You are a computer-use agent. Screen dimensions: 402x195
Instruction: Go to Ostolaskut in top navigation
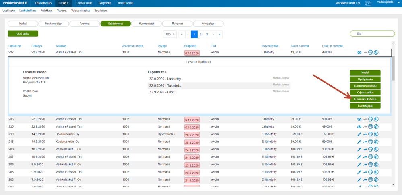[84, 3]
